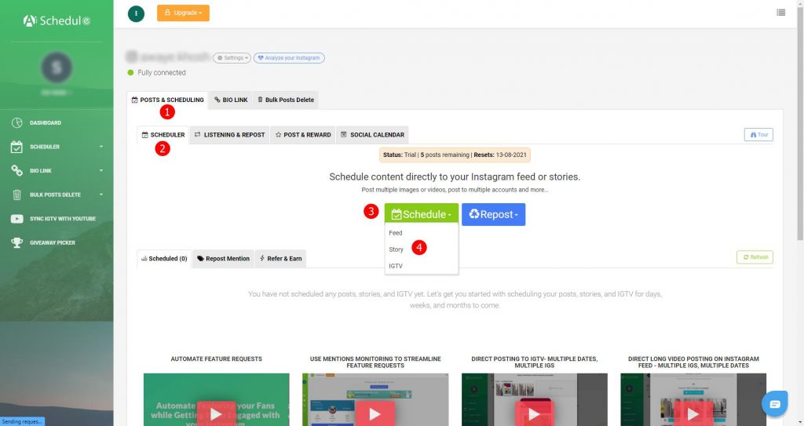Click the Analyze your Instagram button
Screen dimensions: 804x426
289,58
